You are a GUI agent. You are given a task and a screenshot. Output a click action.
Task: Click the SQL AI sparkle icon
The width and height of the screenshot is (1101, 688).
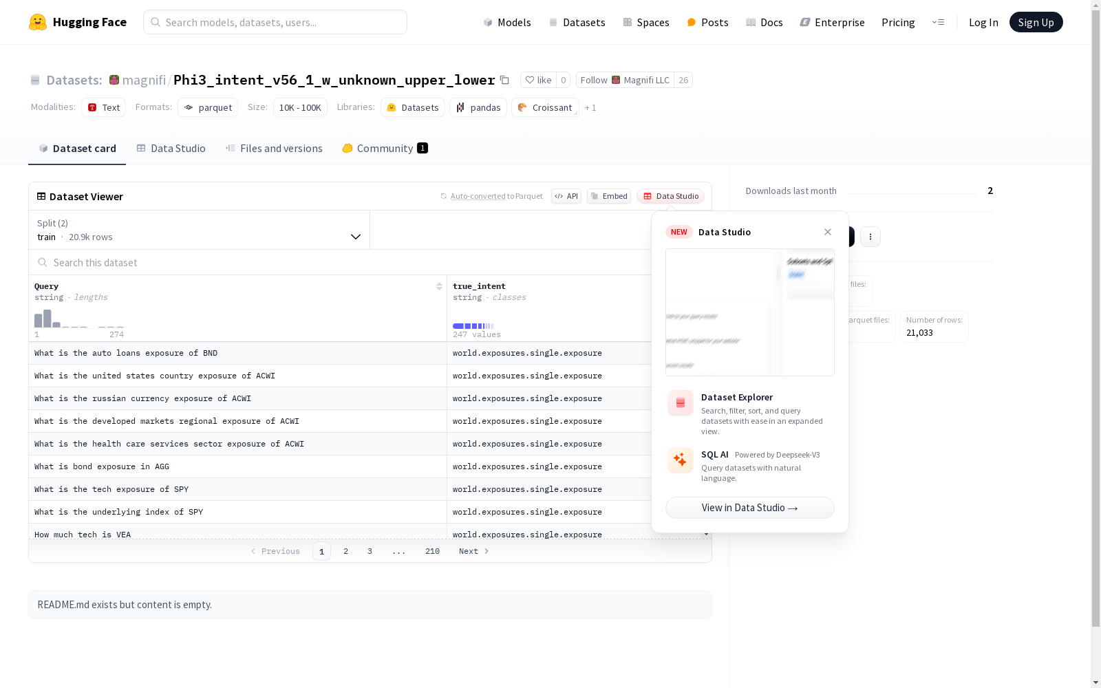(x=680, y=460)
